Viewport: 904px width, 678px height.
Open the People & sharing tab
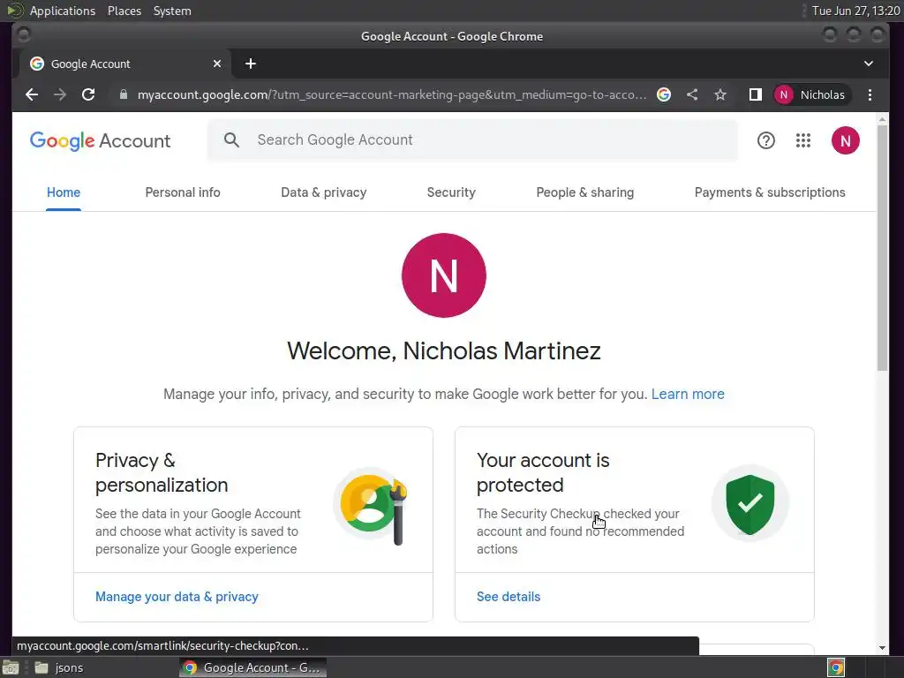[584, 192]
